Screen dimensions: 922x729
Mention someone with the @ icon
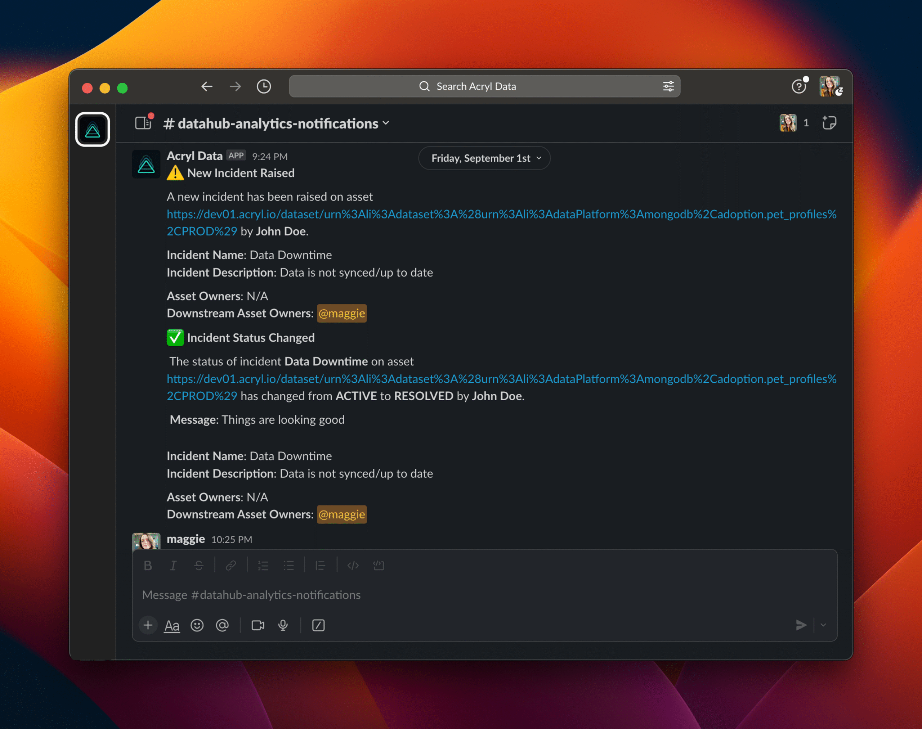[223, 625]
